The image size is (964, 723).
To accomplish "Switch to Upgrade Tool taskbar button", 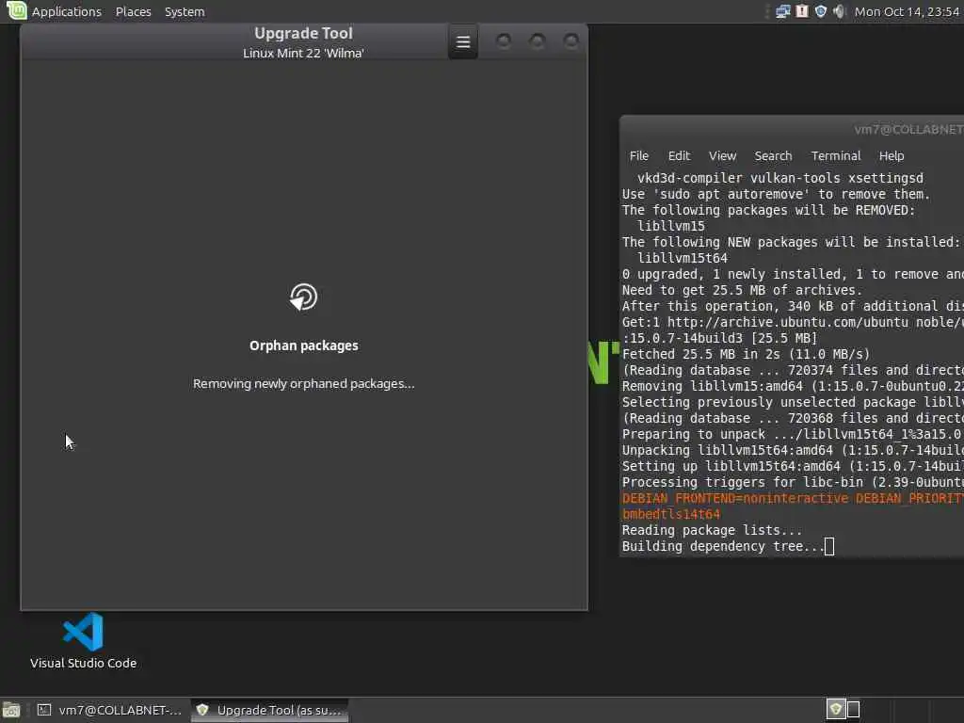I will click(269, 710).
